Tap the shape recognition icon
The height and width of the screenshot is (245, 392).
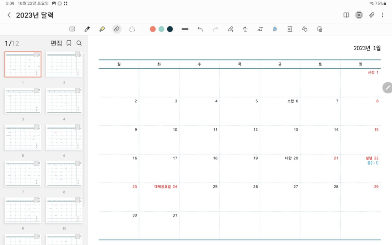[x=305, y=29]
